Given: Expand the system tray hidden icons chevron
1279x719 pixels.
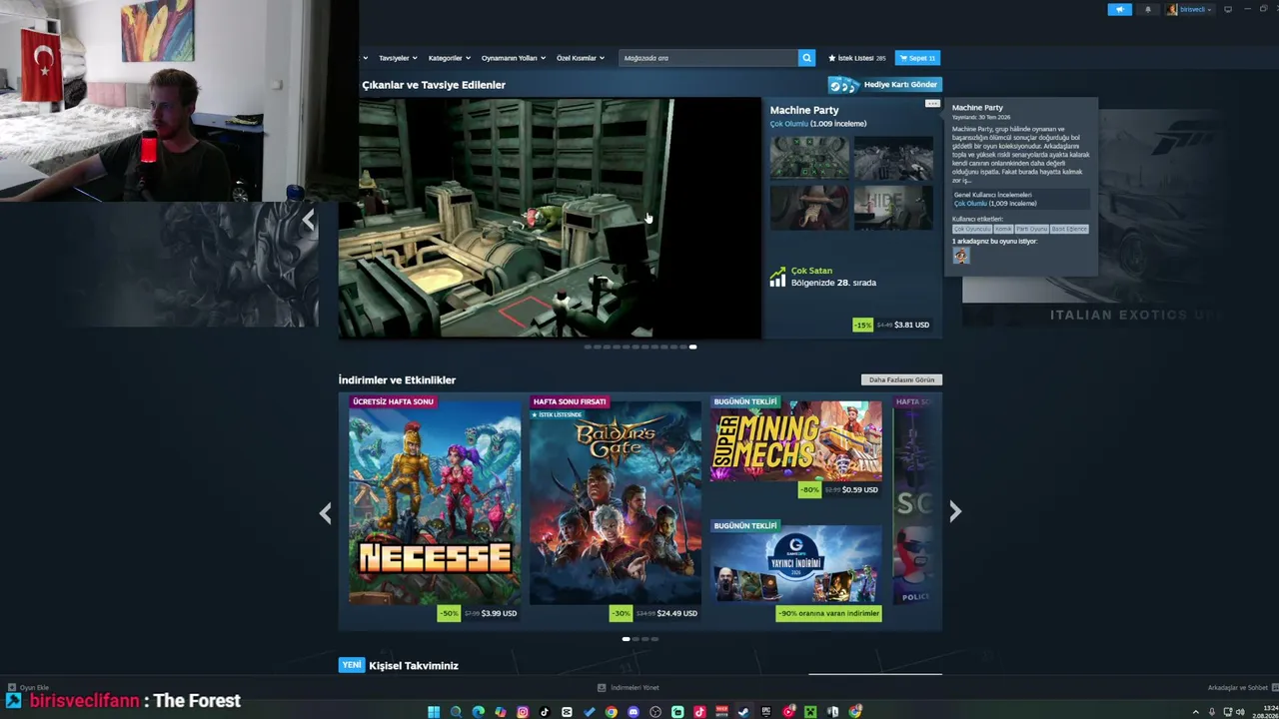Looking at the screenshot, I should [1196, 712].
